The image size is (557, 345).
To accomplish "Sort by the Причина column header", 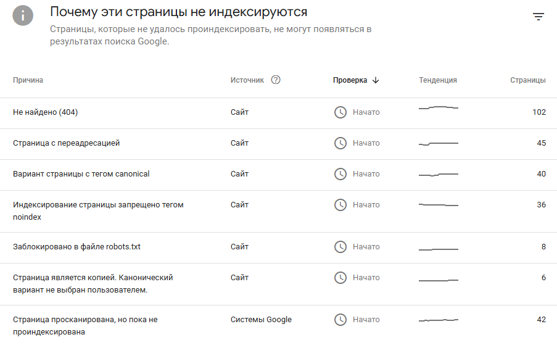I will (x=28, y=80).
